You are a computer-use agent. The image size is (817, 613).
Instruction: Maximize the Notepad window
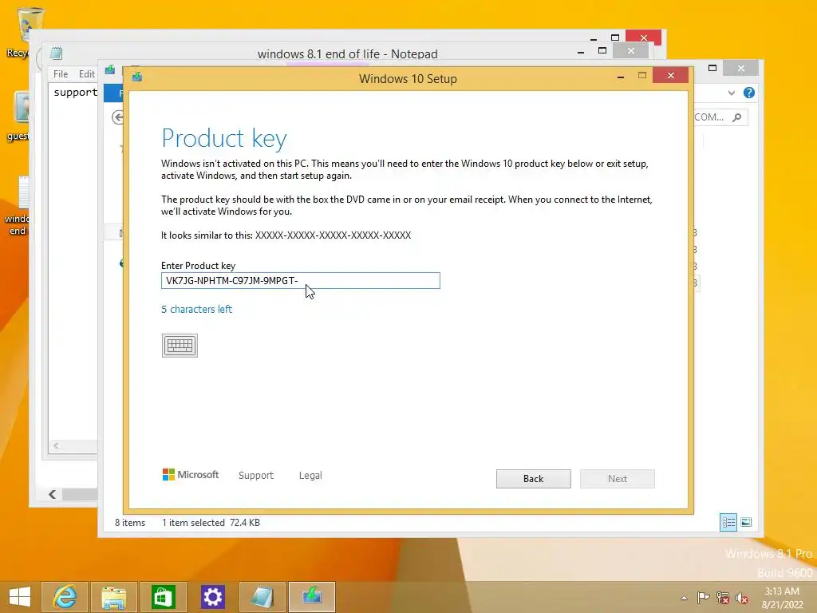(x=602, y=51)
